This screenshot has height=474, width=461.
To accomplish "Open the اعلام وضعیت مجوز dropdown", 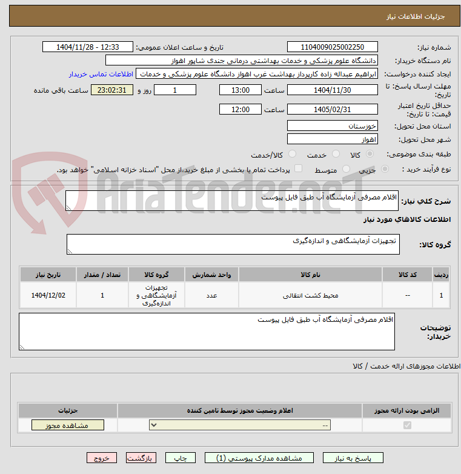I will (240, 425).
